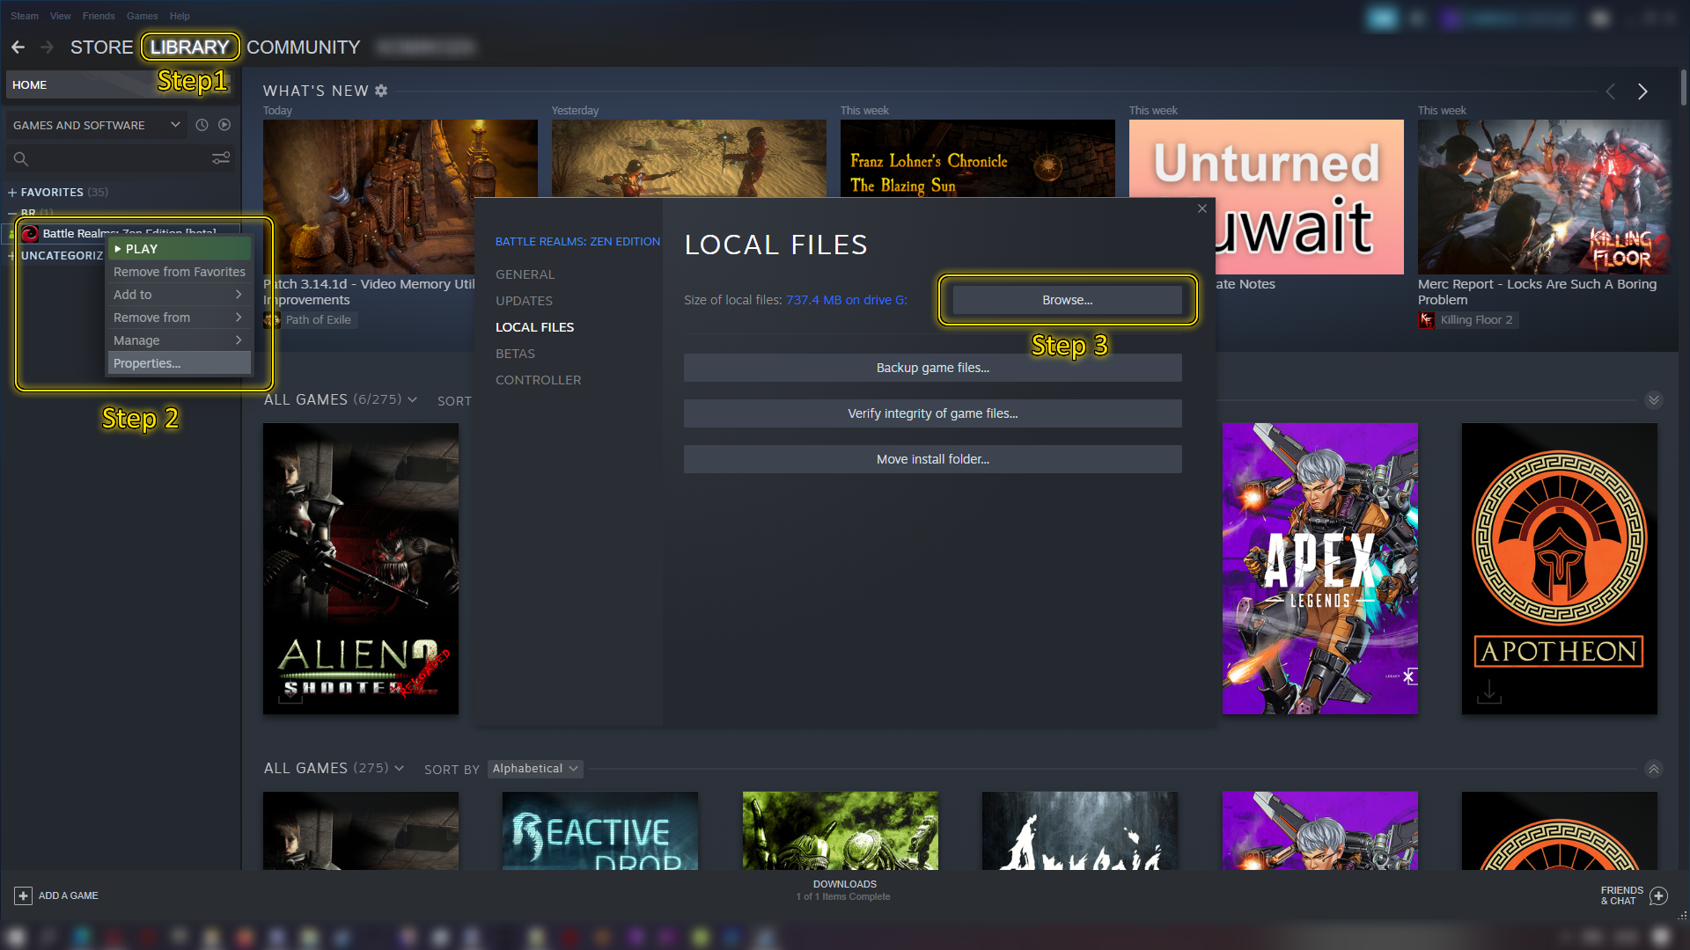The image size is (1690, 950).
Task: Expand the Remove from submenu
Action: [x=179, y=318]
